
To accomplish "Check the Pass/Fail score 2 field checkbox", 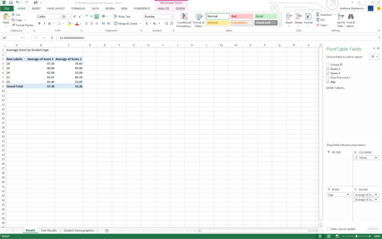I will click(x=328, y=78).
